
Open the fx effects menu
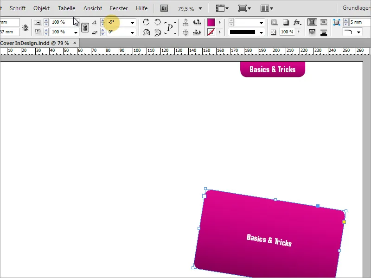(297, 22)
